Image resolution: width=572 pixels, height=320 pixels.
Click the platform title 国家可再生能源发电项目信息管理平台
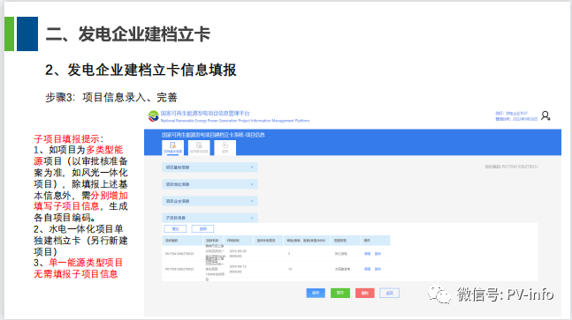tap(205, 114)
